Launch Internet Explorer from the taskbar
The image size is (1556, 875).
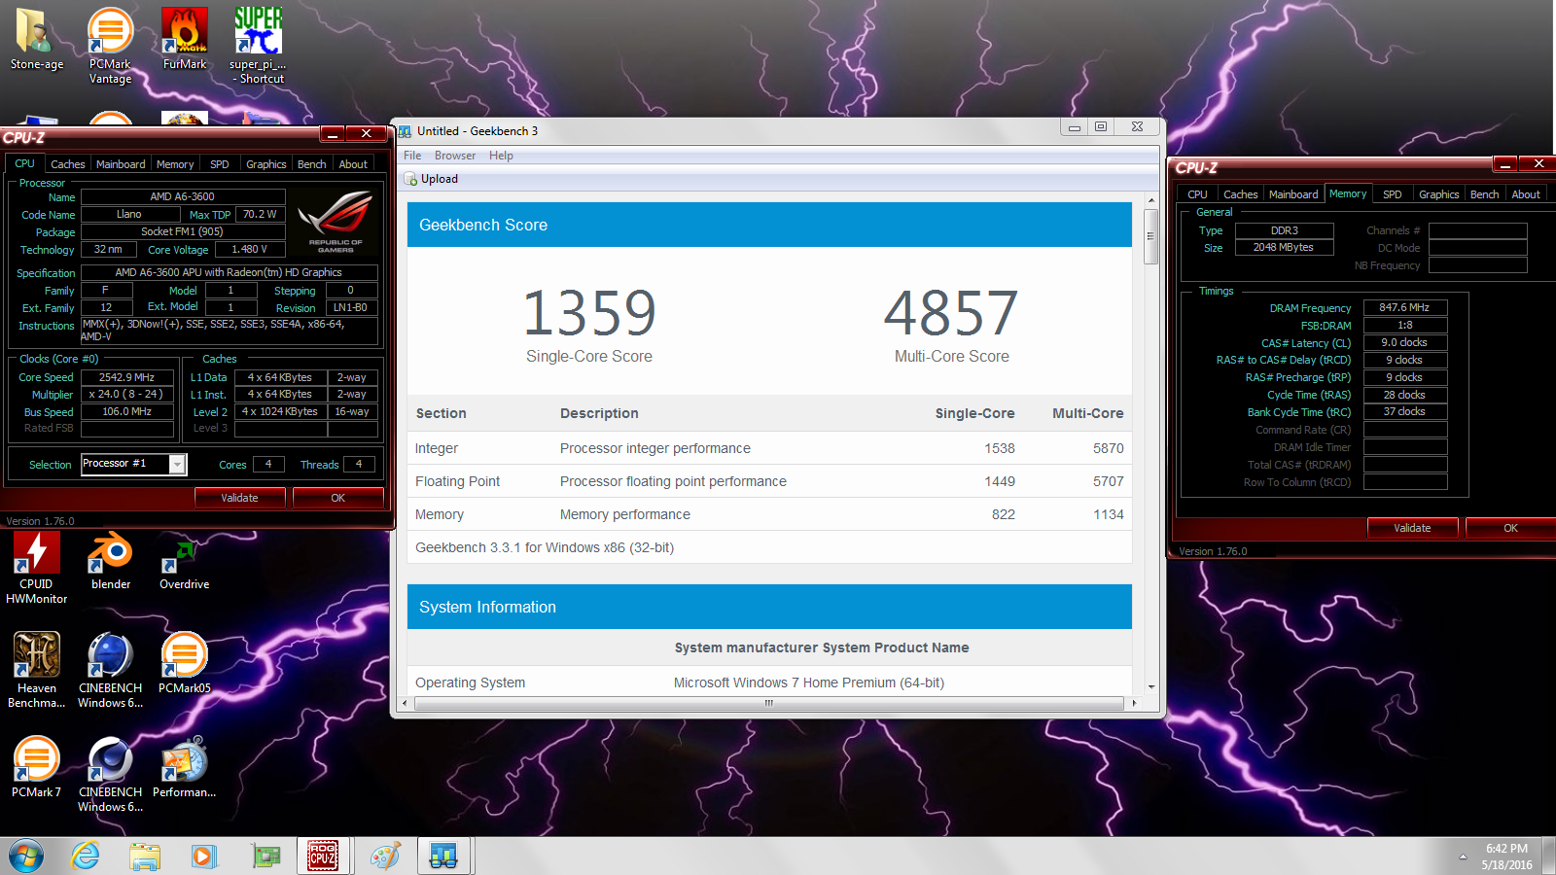pos(86,857)
